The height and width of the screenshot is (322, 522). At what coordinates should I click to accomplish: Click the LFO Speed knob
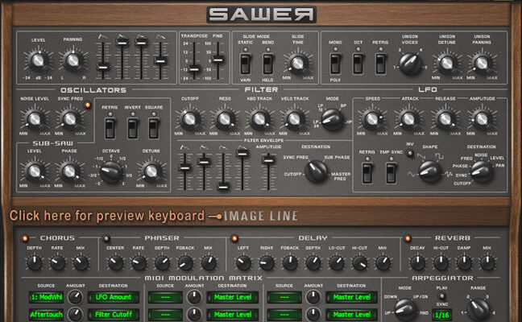click(x=373, y=119)
